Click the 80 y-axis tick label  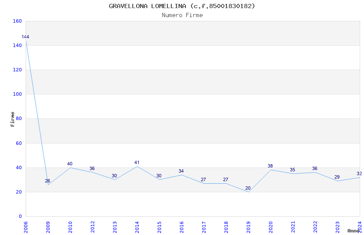pyautogui.click(x=19, y=118)
